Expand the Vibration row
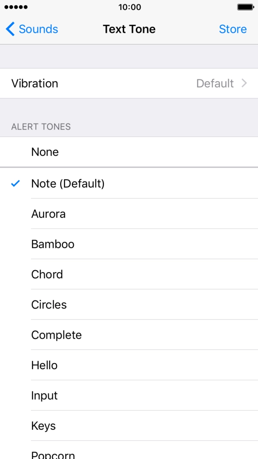258x459 pixels. 129,83
